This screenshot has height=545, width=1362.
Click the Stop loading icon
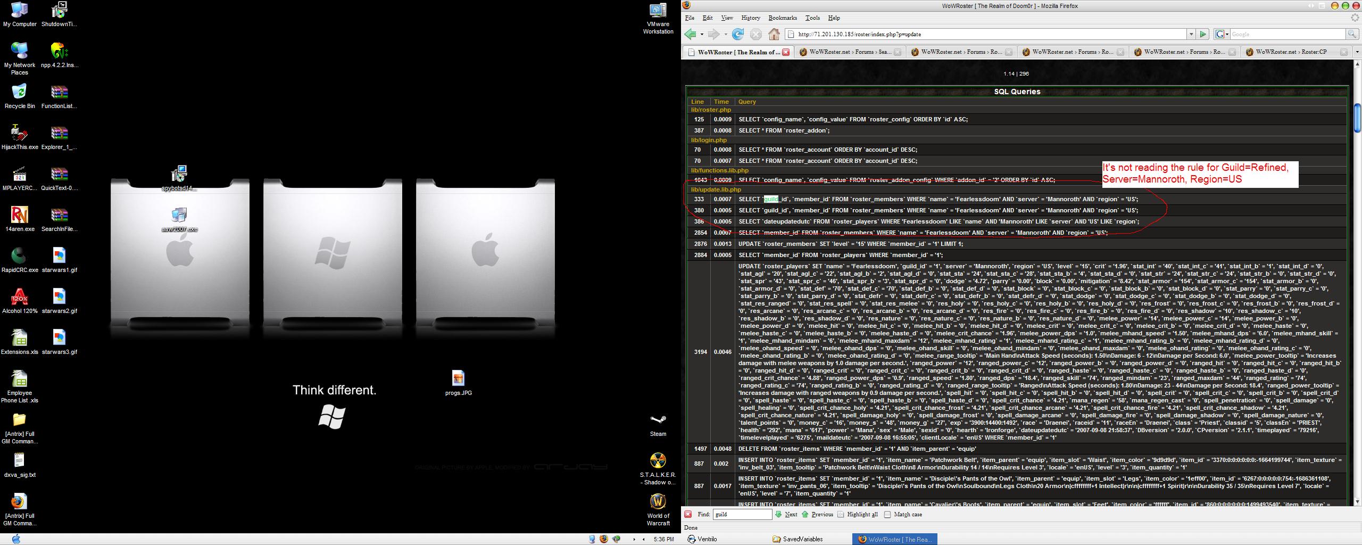pyautogui.click(x=755, y=34)
